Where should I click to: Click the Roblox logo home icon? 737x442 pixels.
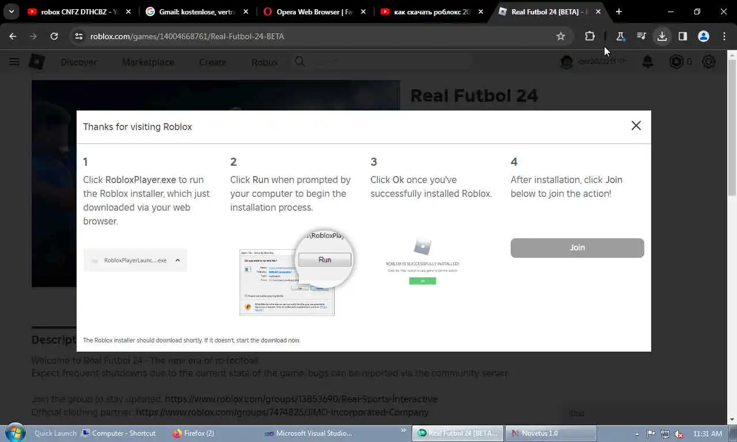tap(37, 62)
